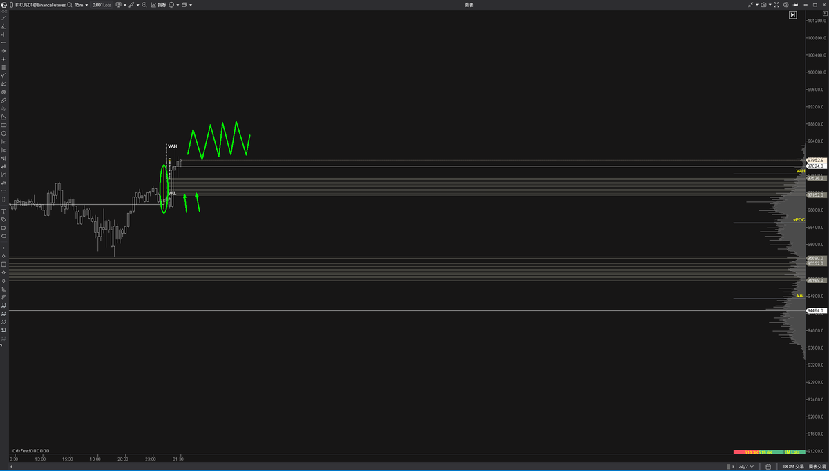
Task: Expand the crosshair mode dropdown arrow
Action: [178, 5]
